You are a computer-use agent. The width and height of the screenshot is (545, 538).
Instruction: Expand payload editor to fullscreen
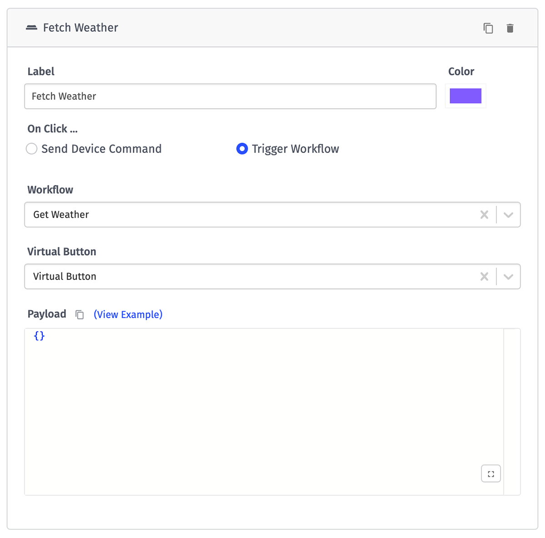pyautogui.click(x=491, y=474)
